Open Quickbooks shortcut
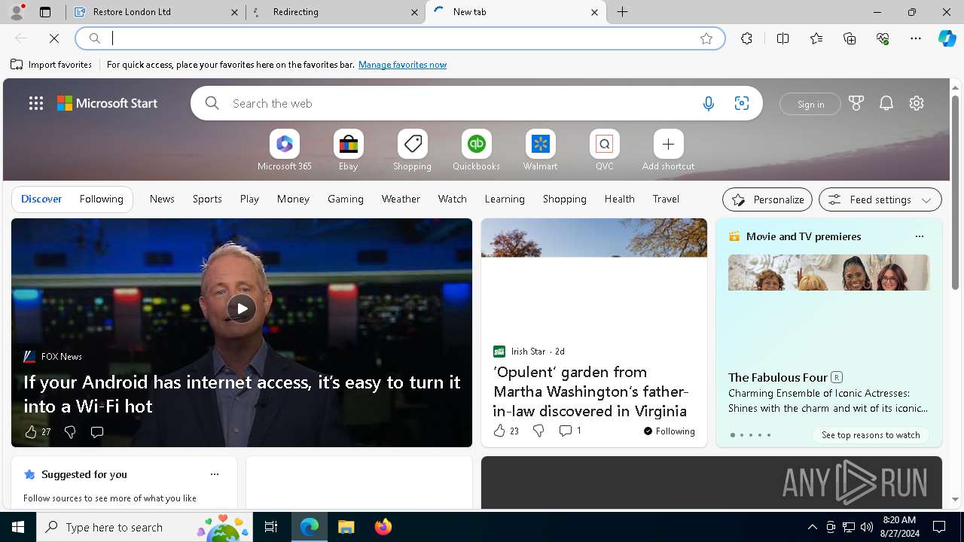The image size is (964, 542). tap(476, 151)
